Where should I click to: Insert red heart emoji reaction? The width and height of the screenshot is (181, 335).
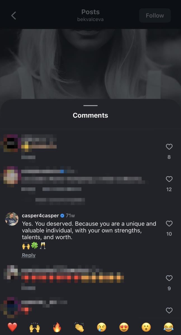[12, 327]
